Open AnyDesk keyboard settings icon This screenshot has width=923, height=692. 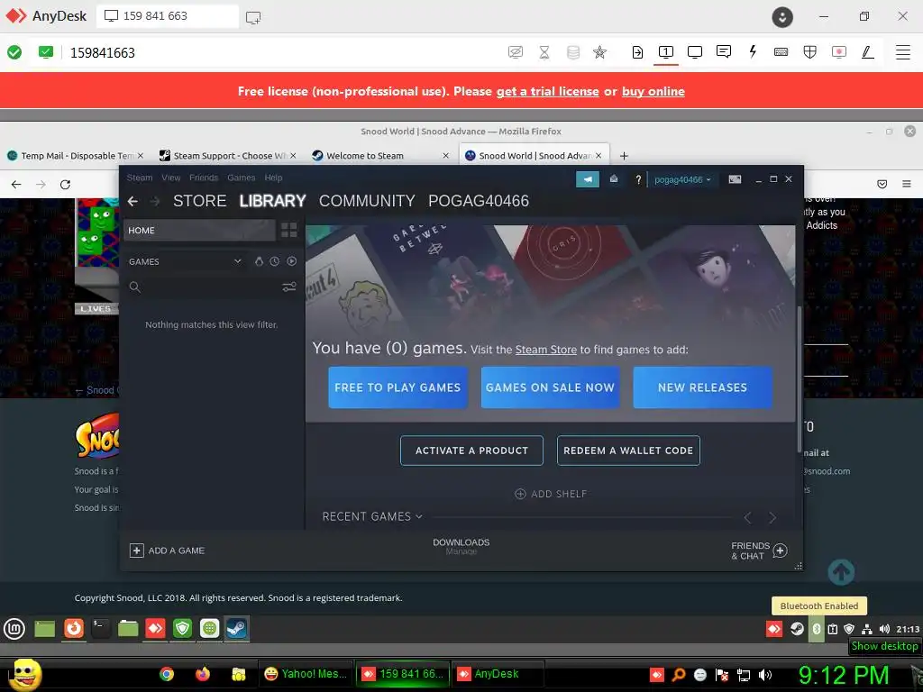tap(781, 51)
